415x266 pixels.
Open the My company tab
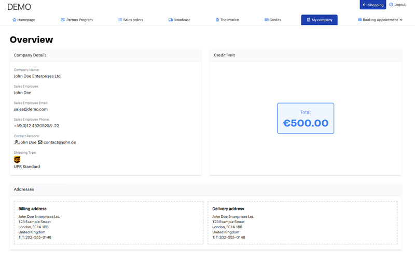pyautogui.click(x=319, y=20)
